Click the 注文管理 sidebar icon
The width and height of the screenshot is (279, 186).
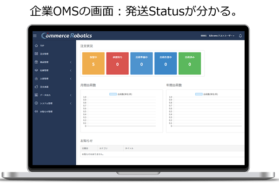click(x=36, y=54)
